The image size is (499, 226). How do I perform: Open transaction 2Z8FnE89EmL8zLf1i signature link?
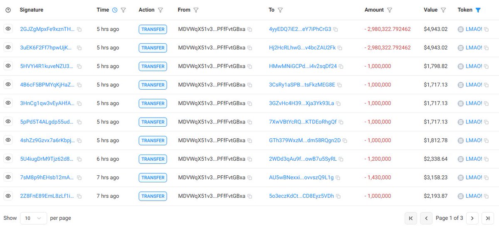point(47,196)
